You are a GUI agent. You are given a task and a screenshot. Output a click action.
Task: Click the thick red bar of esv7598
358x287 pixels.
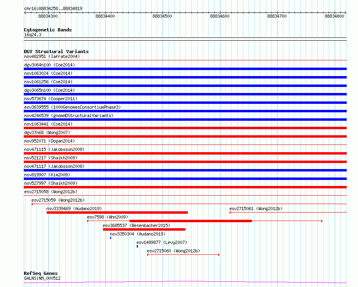[x=191, y=221]
